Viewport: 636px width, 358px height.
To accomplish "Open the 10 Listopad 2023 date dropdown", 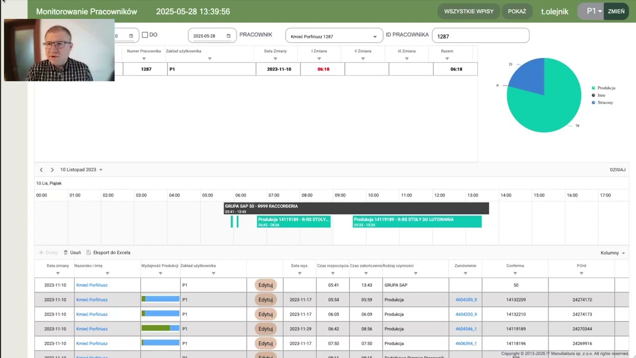I will click(x=81, y=170).
